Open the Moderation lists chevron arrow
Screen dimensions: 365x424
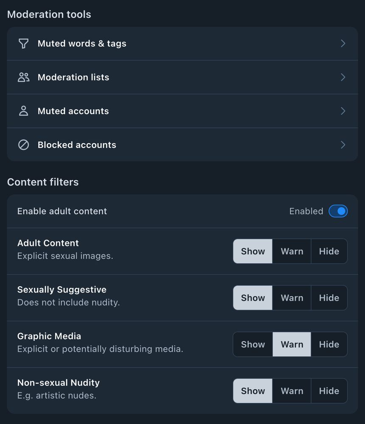click(343, 77)
